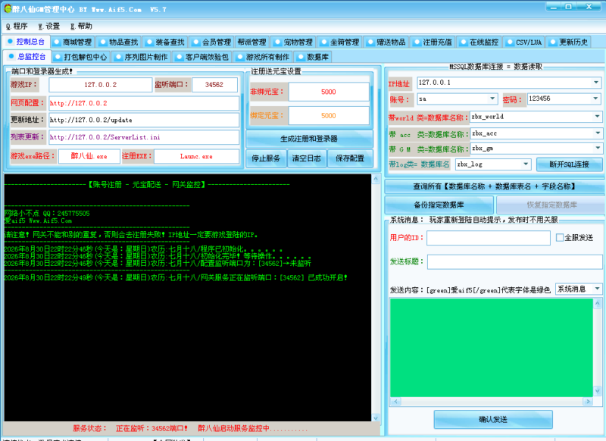Open the 帮派管理 tab

click(x=251, y=42)
